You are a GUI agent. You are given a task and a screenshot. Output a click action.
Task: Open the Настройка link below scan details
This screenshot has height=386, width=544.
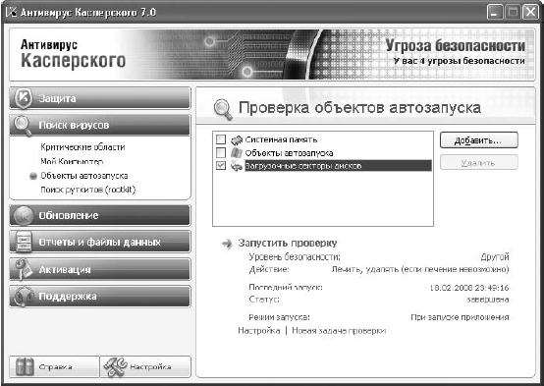[x=259, y=330]
